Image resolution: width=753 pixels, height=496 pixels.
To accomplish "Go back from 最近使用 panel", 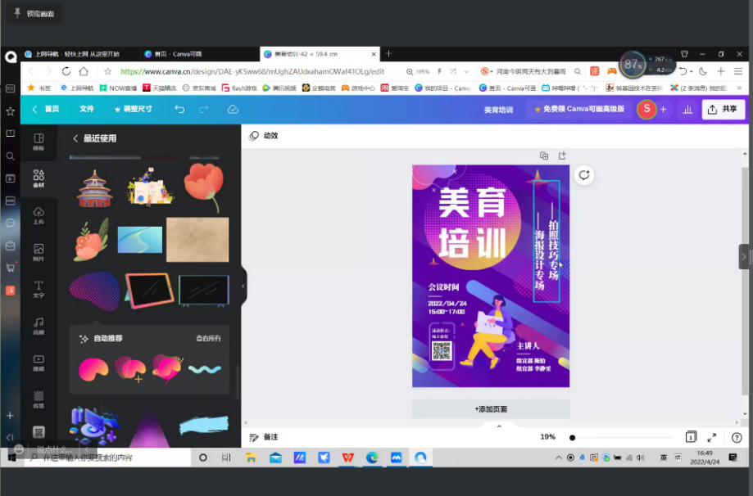I will 75,138.
